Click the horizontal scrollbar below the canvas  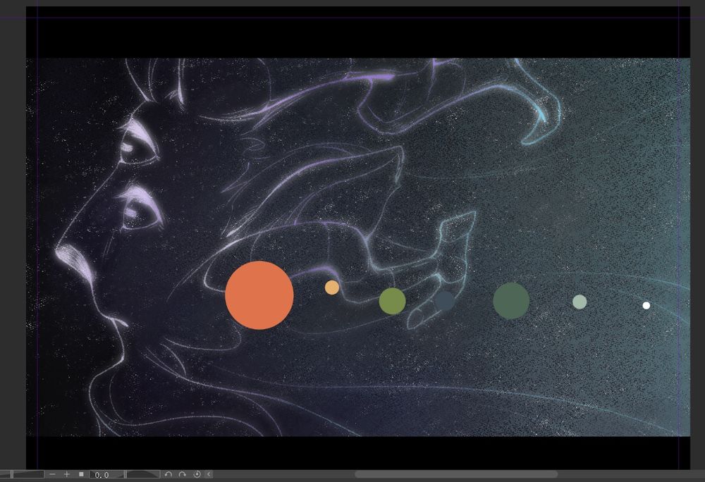coord(456,474)
